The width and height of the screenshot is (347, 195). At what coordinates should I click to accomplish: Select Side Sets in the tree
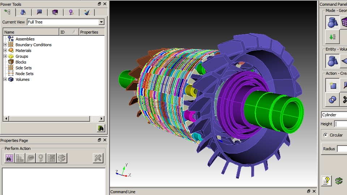click(x=23, y=68)
